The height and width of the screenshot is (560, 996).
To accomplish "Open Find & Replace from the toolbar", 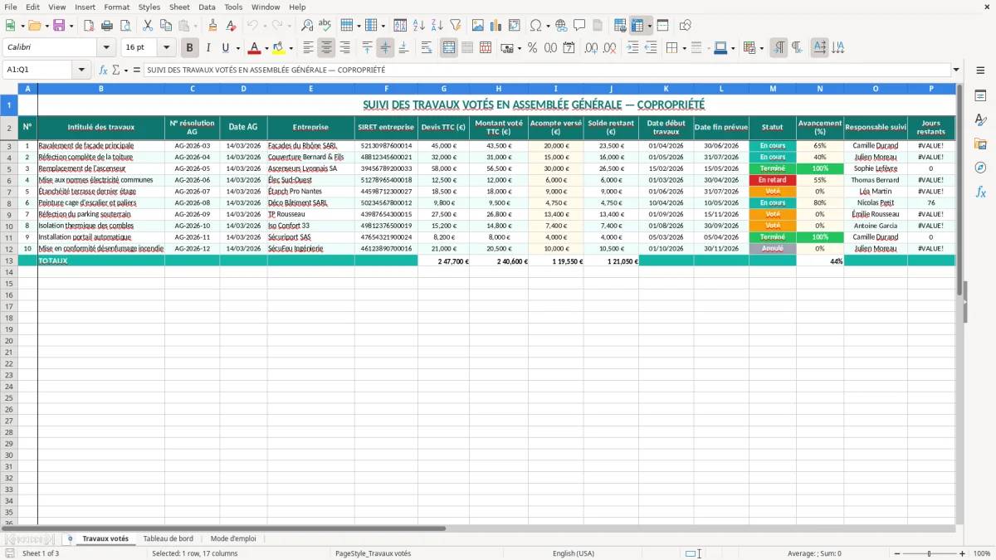I will [307, 26].
